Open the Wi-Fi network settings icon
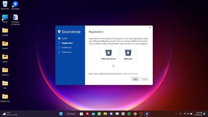 (185, 114)
